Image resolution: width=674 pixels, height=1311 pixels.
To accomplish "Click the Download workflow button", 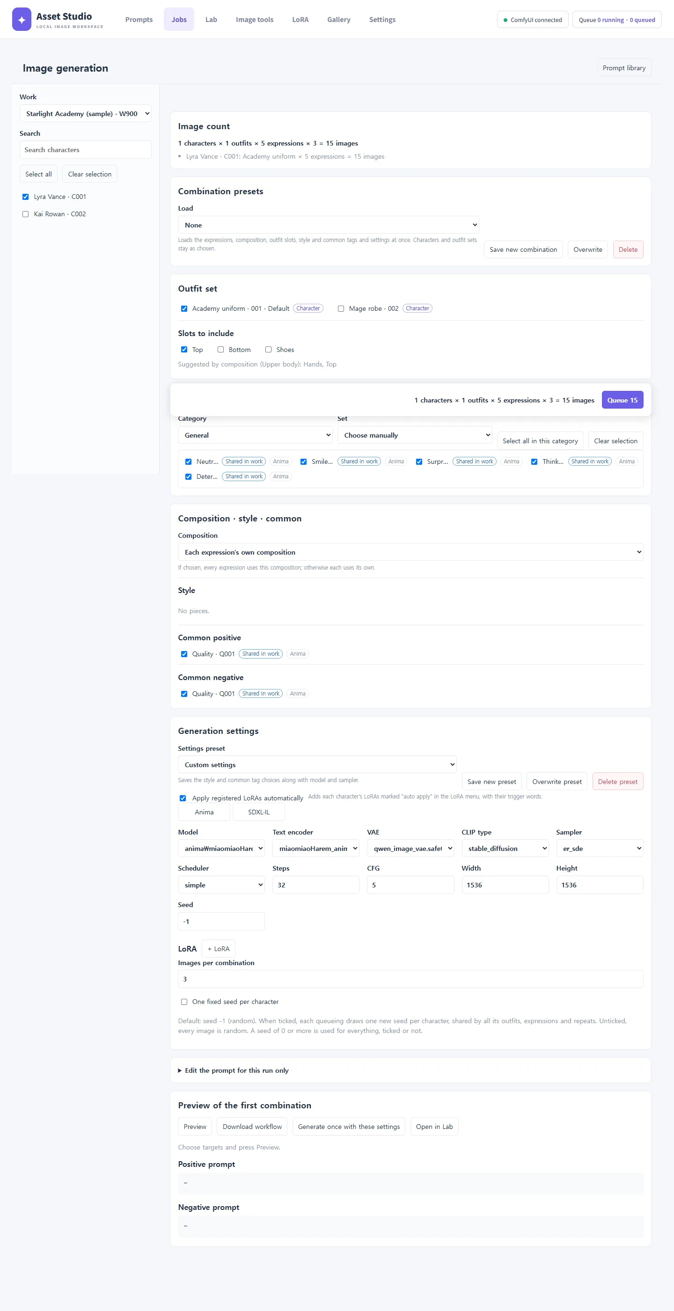I will [x=252, y=1127].
